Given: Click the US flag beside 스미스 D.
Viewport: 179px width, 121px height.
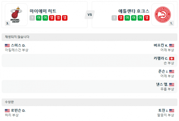Looking at the screenshot, I should coord(7,45).
